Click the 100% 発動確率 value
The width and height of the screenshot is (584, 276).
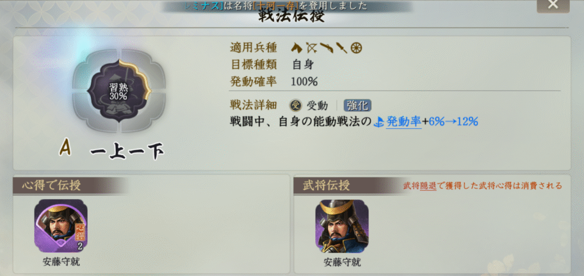coord(305,82)
